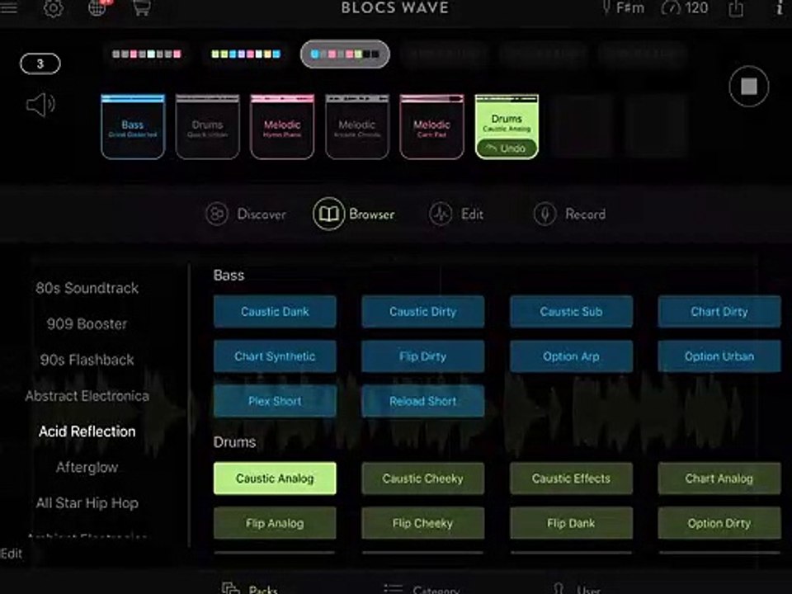The height and width of the screenshot is (594, 792).
Task: Choose the Caustic Effects drum loop
Action: 571,478
